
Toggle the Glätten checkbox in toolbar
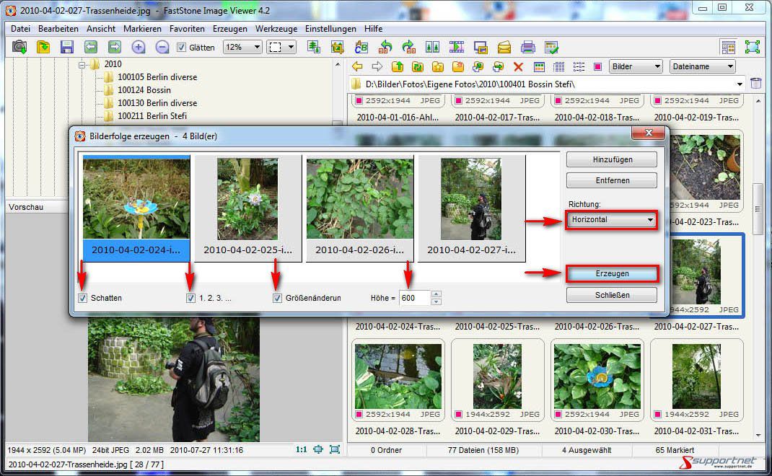[181, 47]
